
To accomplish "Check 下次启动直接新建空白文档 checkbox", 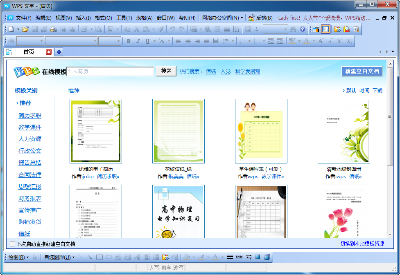I will point(12,244).
